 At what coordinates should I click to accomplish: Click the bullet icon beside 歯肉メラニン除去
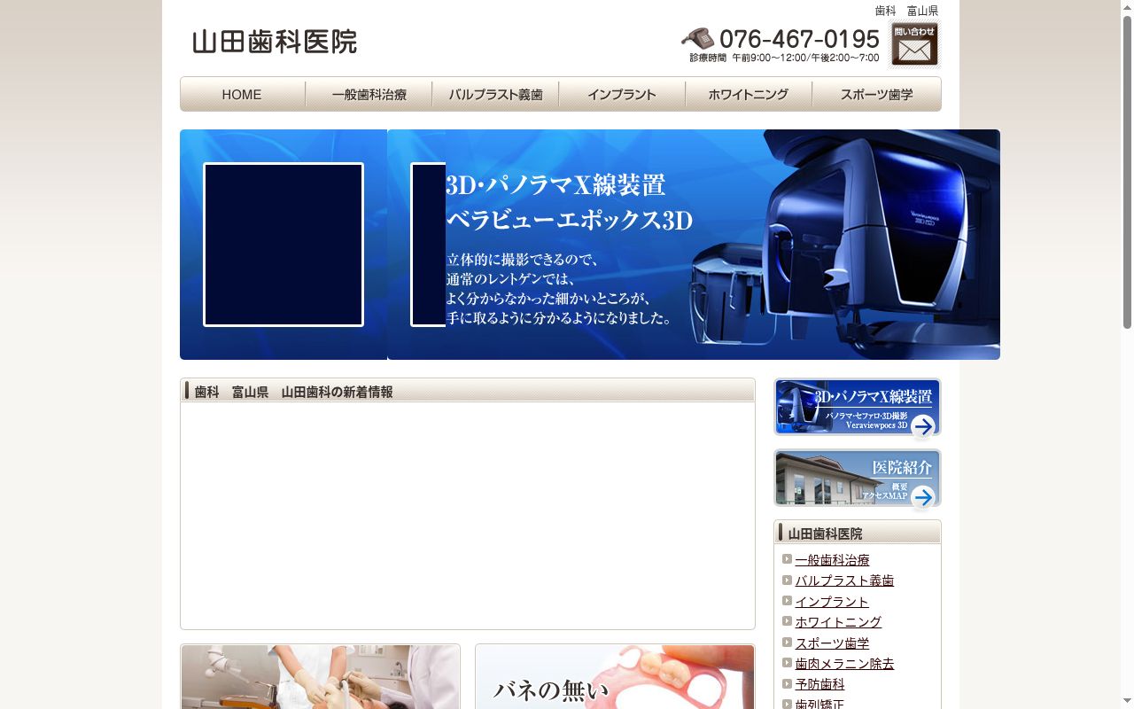(787, 663)
